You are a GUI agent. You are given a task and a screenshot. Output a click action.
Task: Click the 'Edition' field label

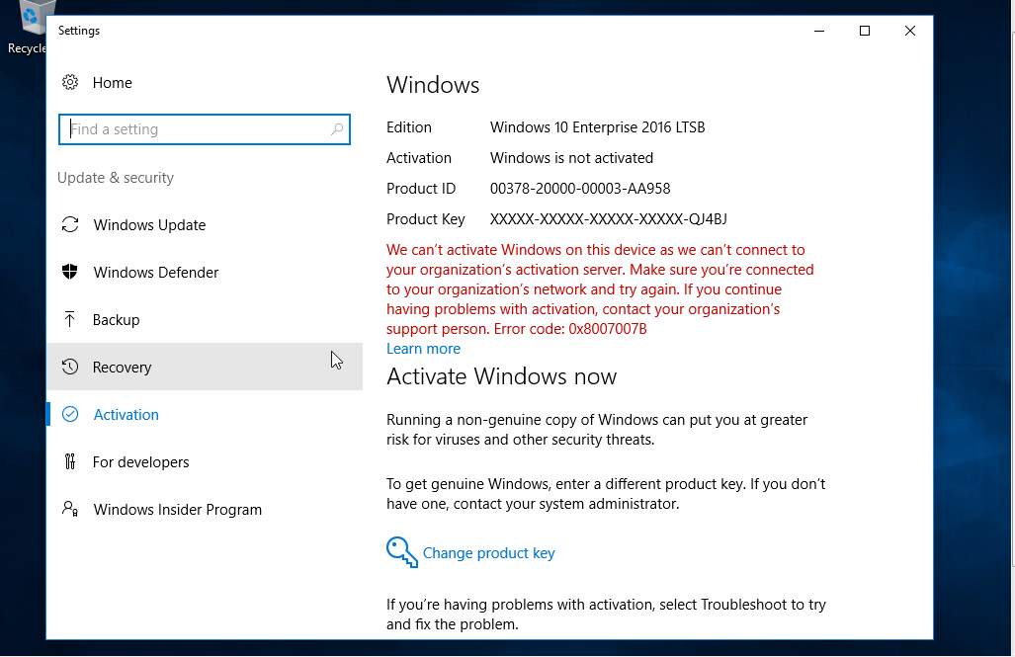409,126
